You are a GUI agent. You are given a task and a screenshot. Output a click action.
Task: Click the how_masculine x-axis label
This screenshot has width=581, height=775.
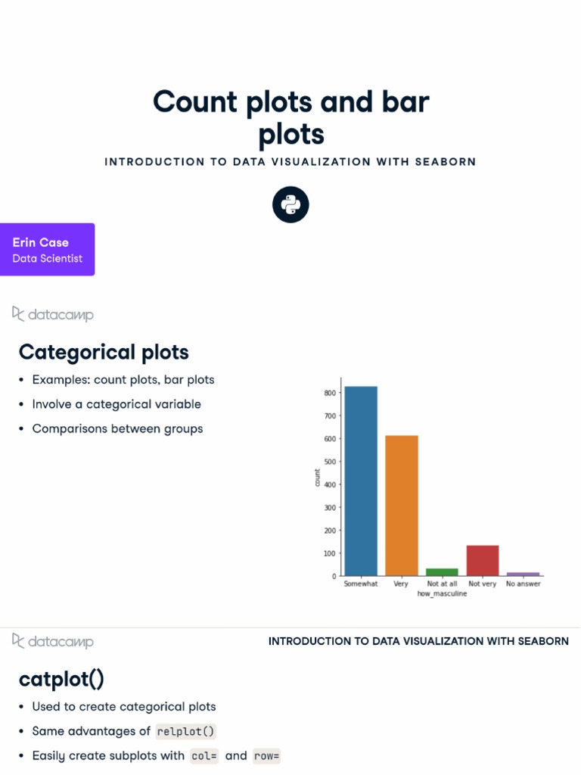[x=442, y=594]
